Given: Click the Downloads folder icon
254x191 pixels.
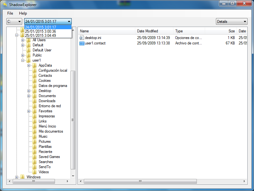Looking at the screenshot, I should (34, 101).
